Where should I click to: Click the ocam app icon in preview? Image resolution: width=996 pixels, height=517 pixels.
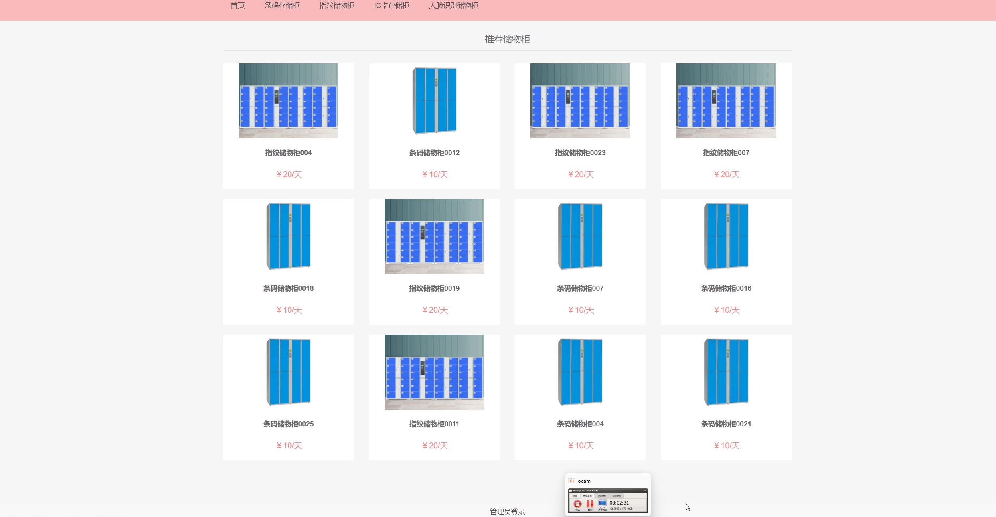click(572, 481)
